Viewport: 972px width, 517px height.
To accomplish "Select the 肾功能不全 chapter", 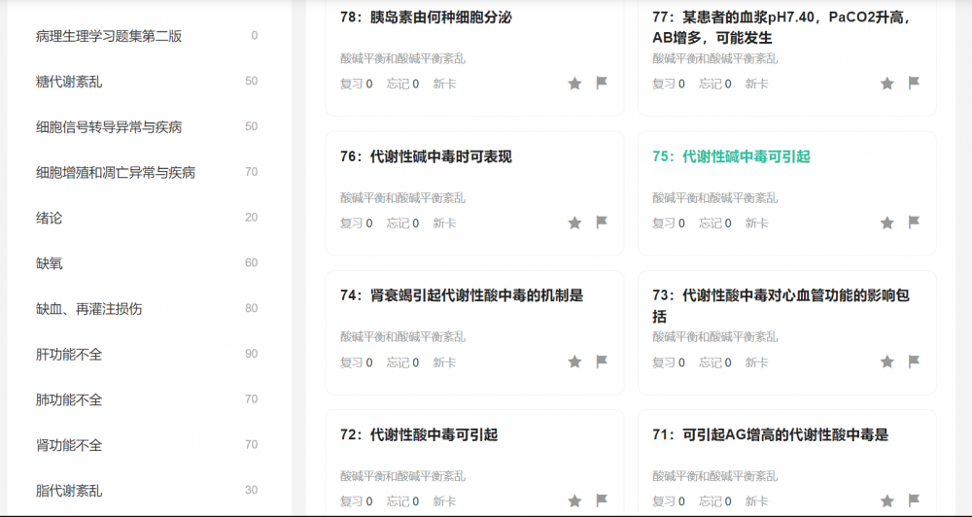I will pyautogui.click(x=69, y=445).
